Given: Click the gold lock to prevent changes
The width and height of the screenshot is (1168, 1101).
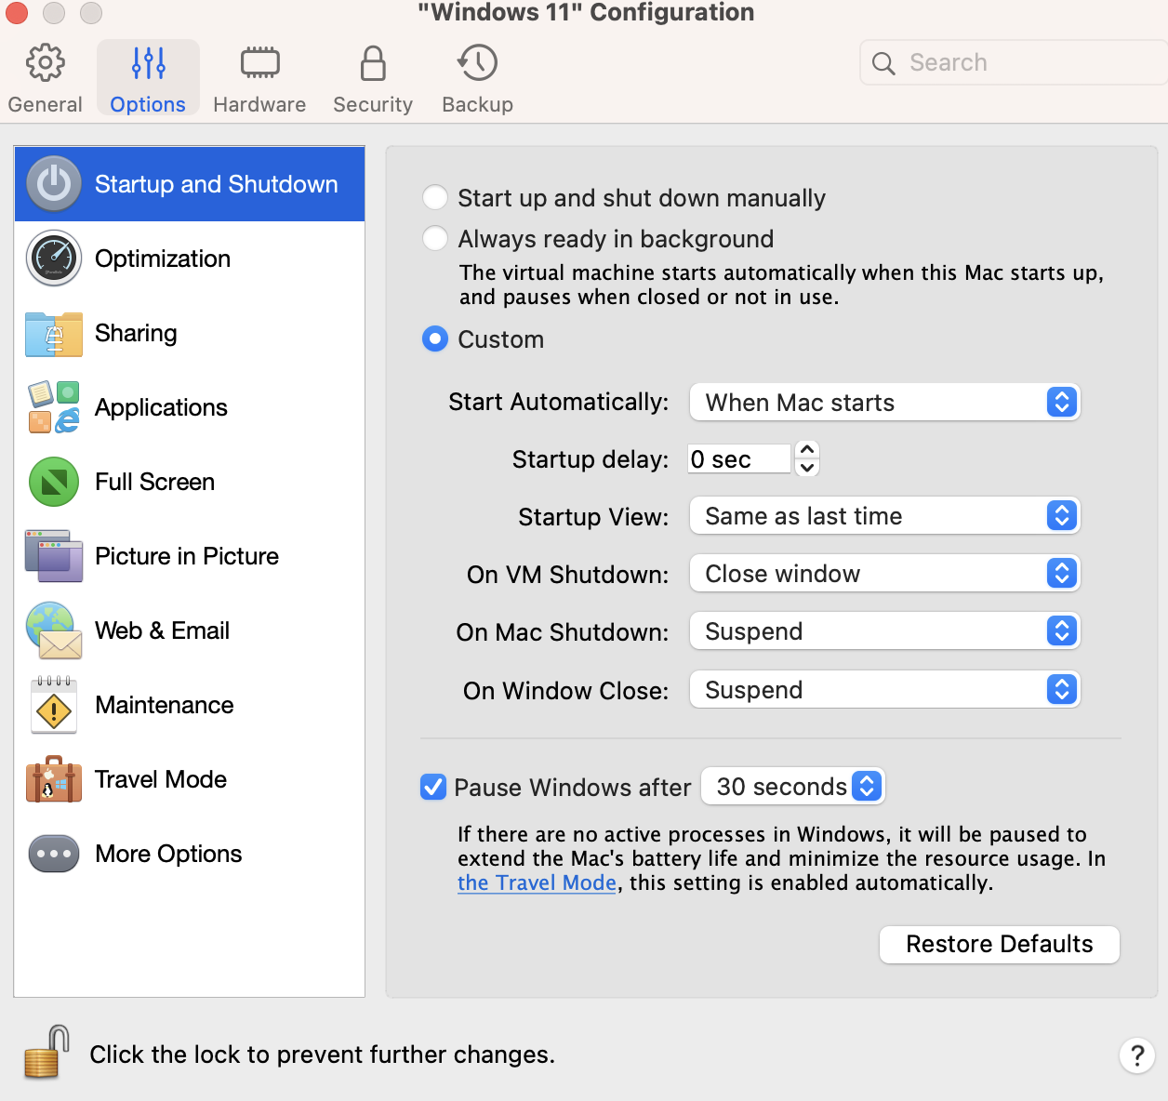Looking at the screenshot, I should 46,1053.
